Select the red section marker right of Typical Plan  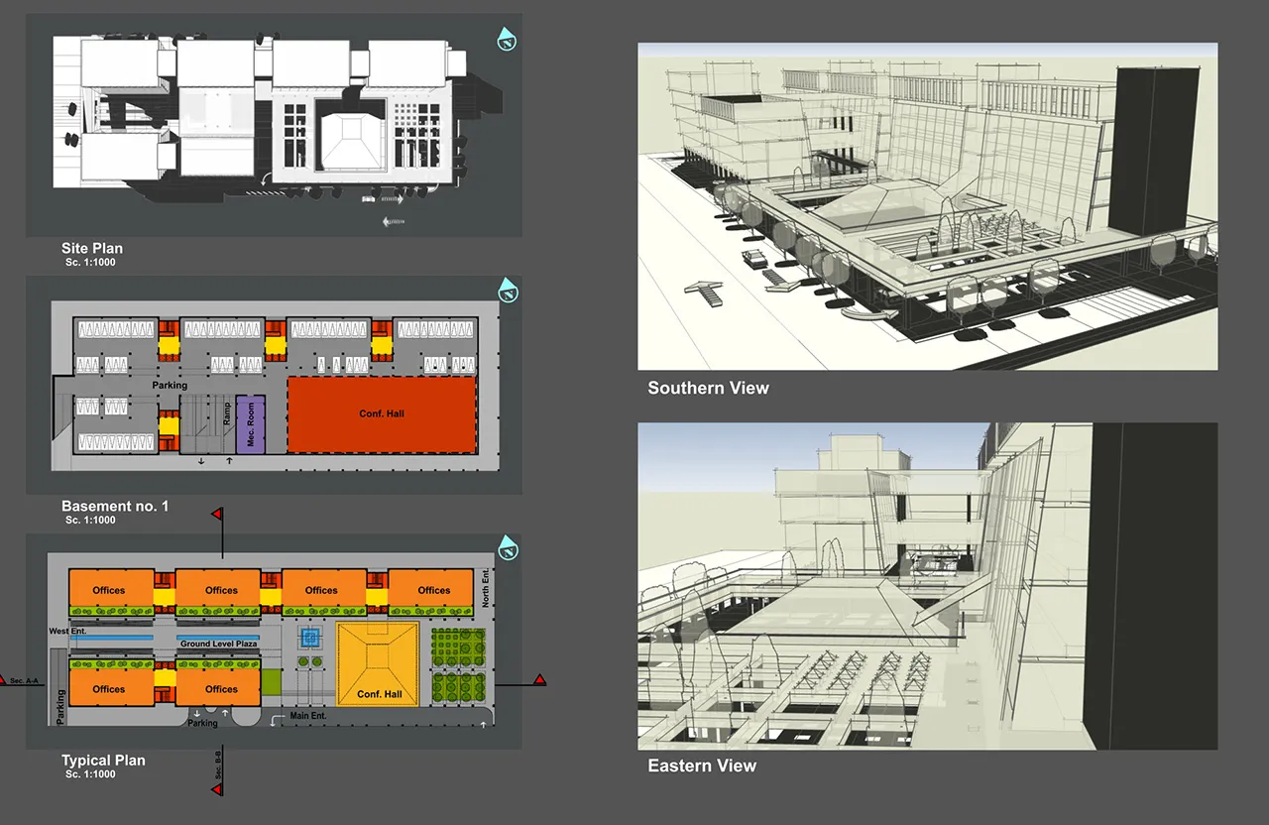pos(539,679)
